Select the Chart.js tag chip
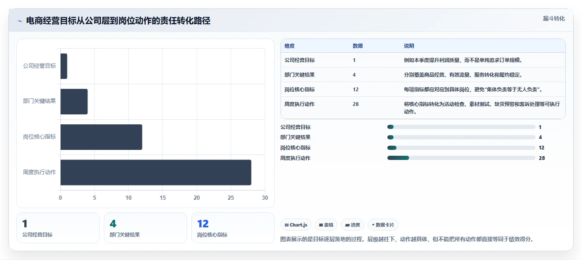Viewport: 582px width, 260px height. 296,225
